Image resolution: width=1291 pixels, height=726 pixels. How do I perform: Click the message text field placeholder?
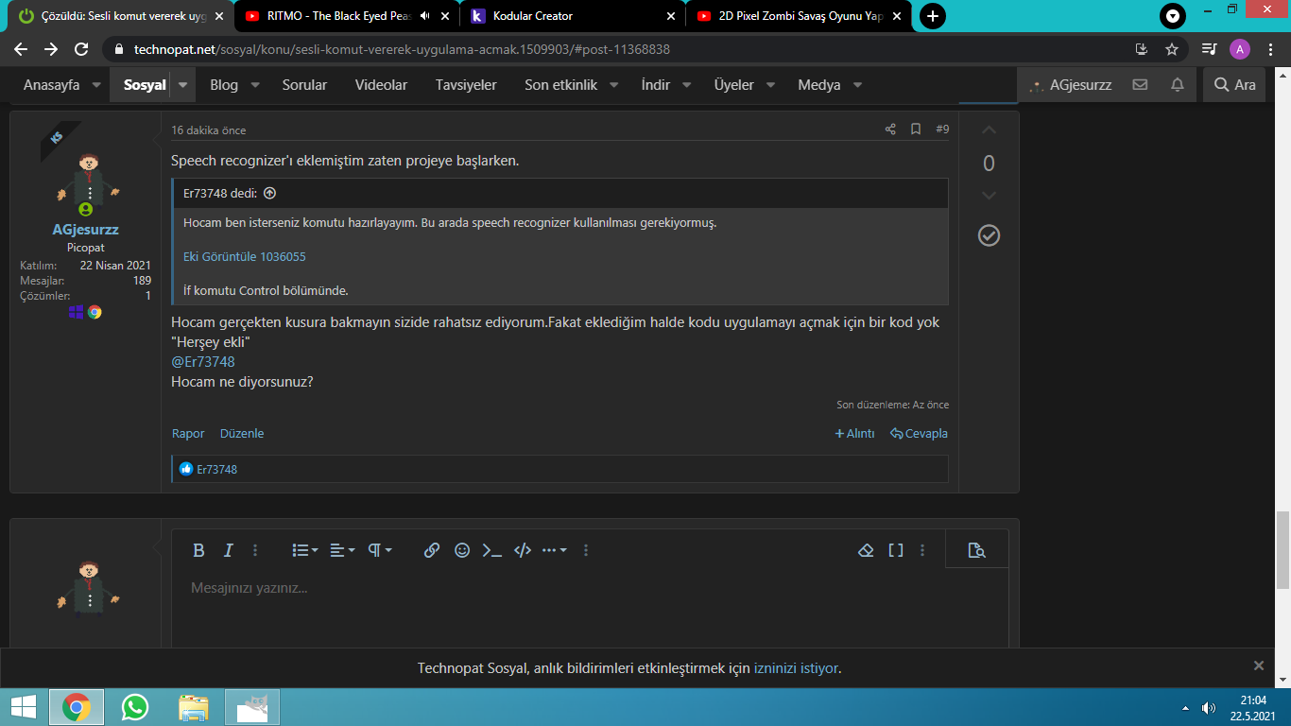(250, 588)
